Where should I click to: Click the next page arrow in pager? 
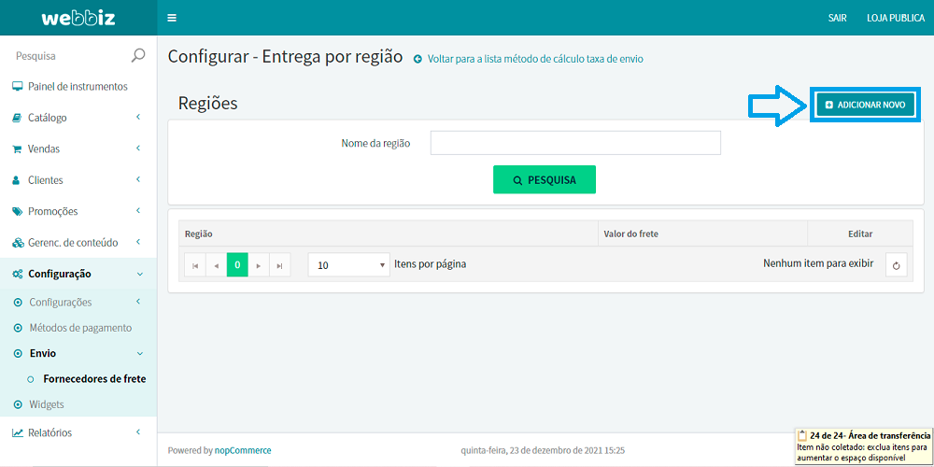259,265
